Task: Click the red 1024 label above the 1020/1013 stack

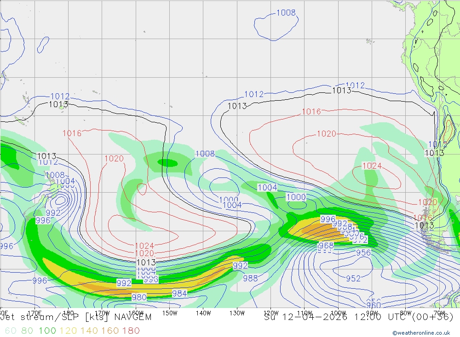Action: (144, 246)
